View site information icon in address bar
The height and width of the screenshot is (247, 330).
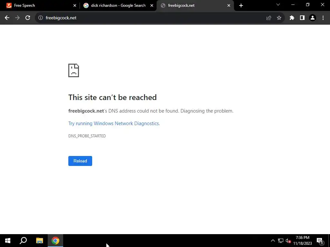pos(40,18)
